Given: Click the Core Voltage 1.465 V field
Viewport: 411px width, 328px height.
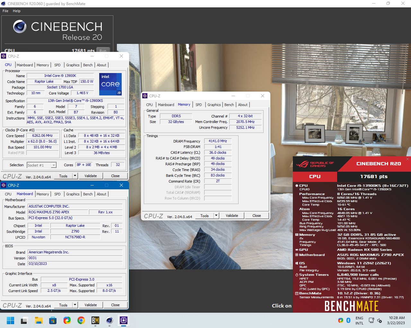Looking at the screenshot, I should tap(82, 93).
